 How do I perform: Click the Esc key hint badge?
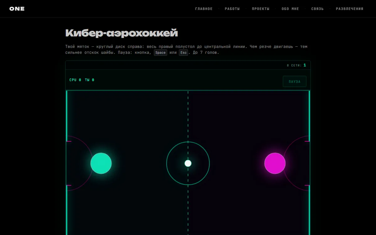coord(184,53)
